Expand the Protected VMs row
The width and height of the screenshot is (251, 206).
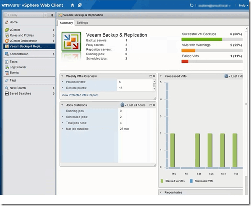click(x=62, y=82)
